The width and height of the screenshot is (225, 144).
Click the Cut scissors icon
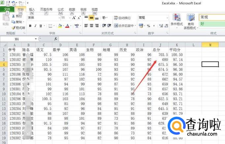pos(13,16)
